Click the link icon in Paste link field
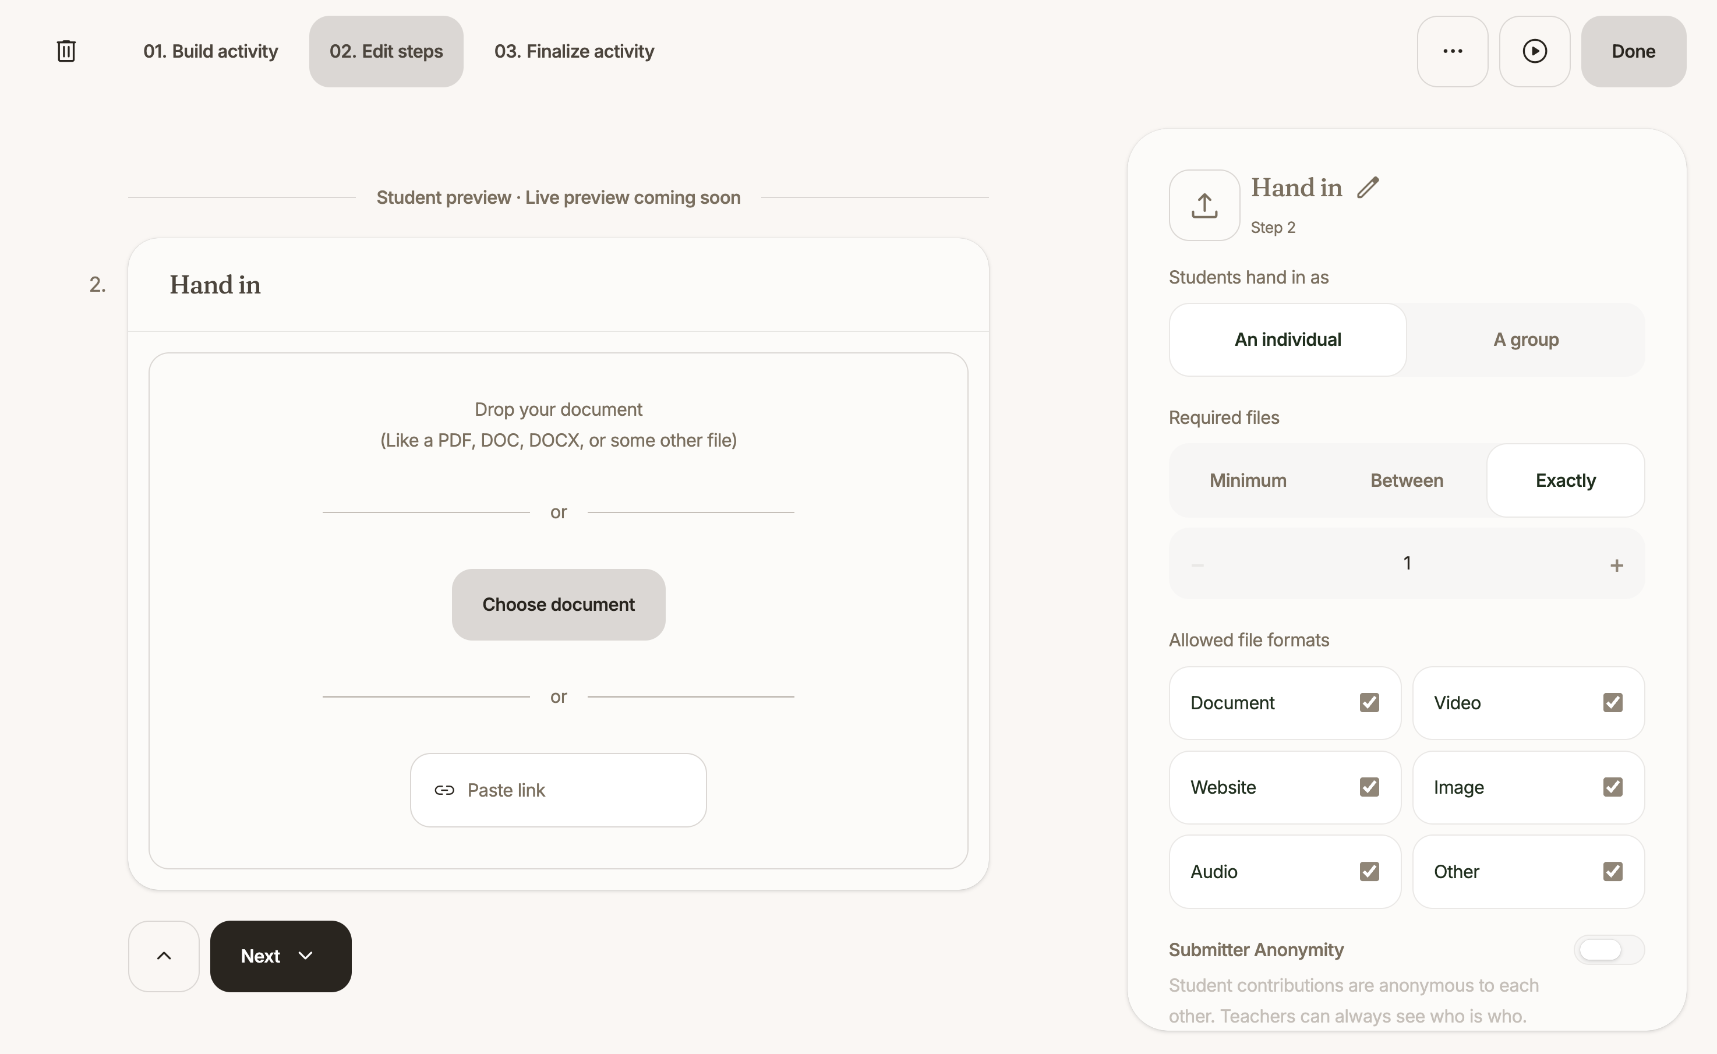Screen dimensions: 1717x1054 (x=444, y=790)
